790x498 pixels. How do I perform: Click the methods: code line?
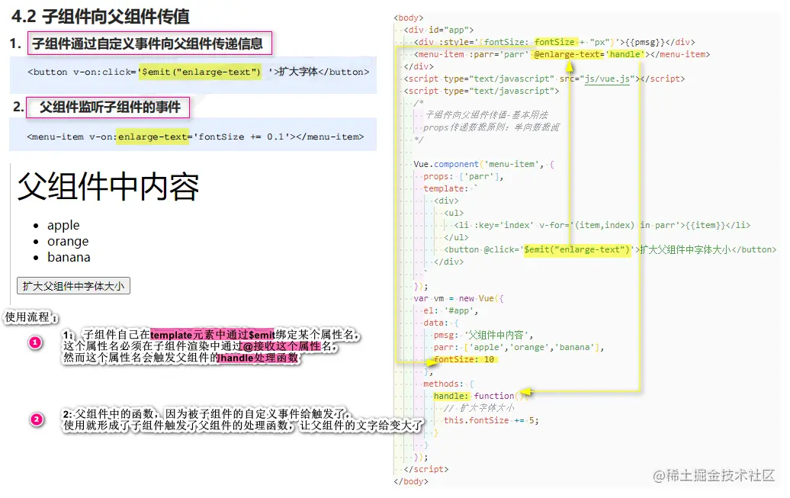tap(448, 384)
